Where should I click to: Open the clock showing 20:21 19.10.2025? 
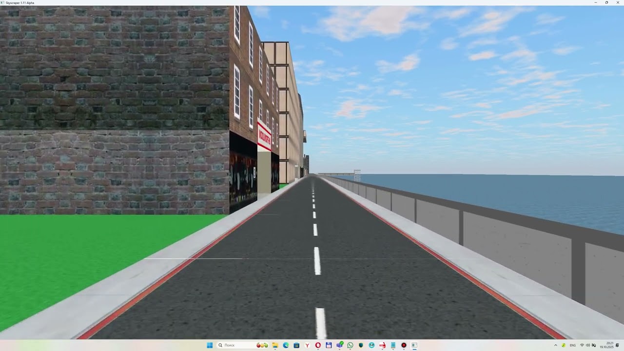pos(606,345)
